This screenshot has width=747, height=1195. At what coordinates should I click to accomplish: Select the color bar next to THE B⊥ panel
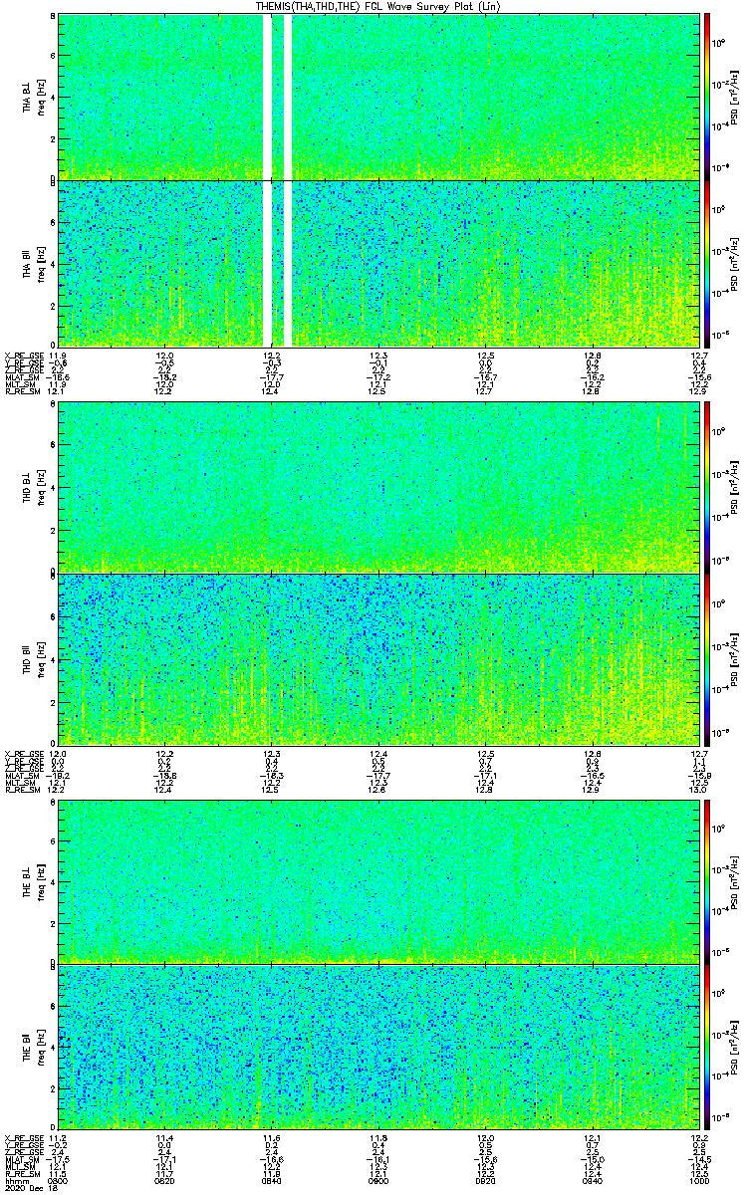(x=708, y=880)
